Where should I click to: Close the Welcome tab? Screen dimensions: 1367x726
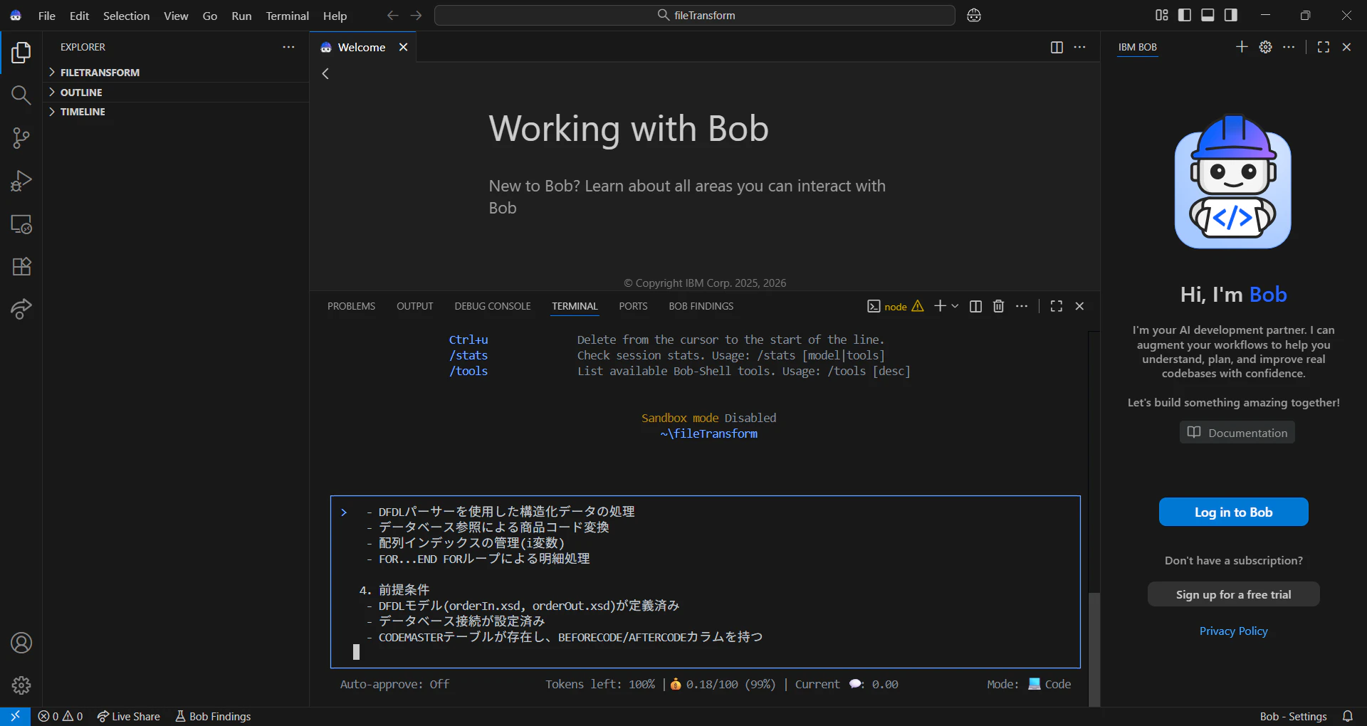pos(403,47)
